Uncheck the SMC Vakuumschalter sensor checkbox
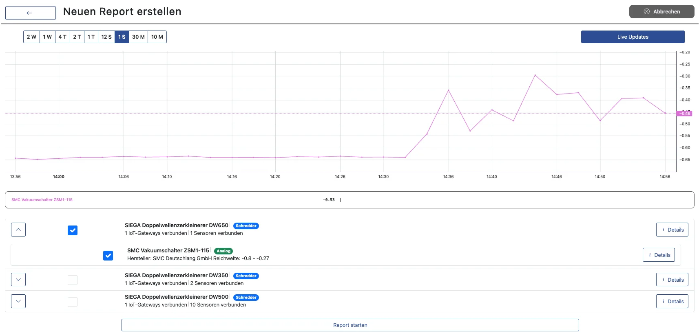The width and height of the screenshot is (699, 335). point(108,256)
